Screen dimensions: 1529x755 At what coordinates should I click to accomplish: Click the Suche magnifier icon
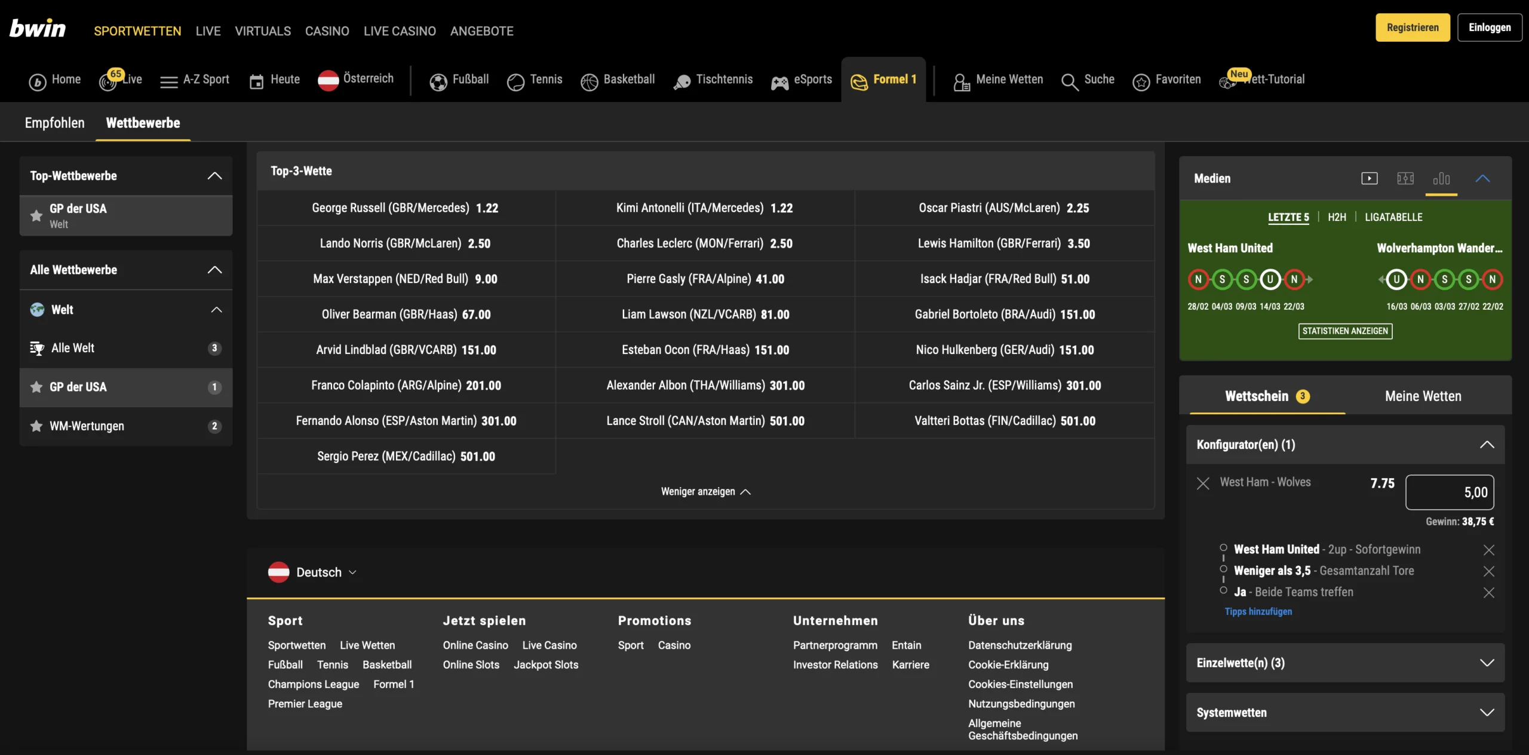pyautogui.click(x=1069, y=81)
